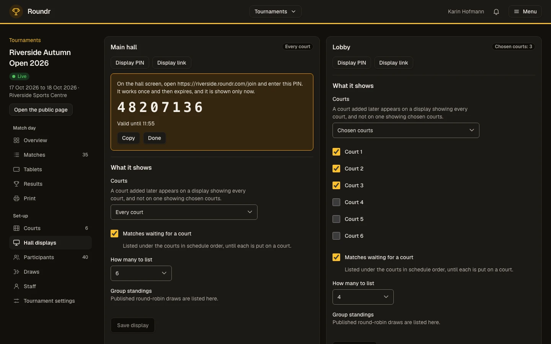The height and width of the screenshot is (344, 551).
Task: Click the Tablets icon in sidebar
Action: (x=16, y=169)
